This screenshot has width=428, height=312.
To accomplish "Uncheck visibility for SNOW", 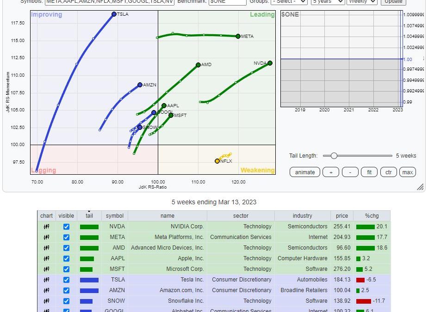I will coord(66,301).
